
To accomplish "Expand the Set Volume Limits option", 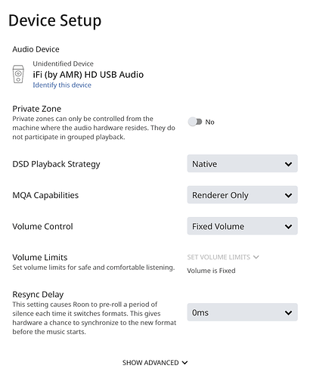I will coord(223,257).
